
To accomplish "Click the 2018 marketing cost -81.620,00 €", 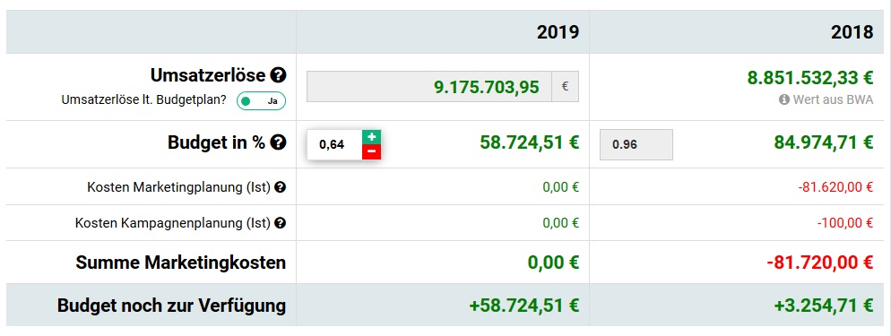I will tap(835, 186).
